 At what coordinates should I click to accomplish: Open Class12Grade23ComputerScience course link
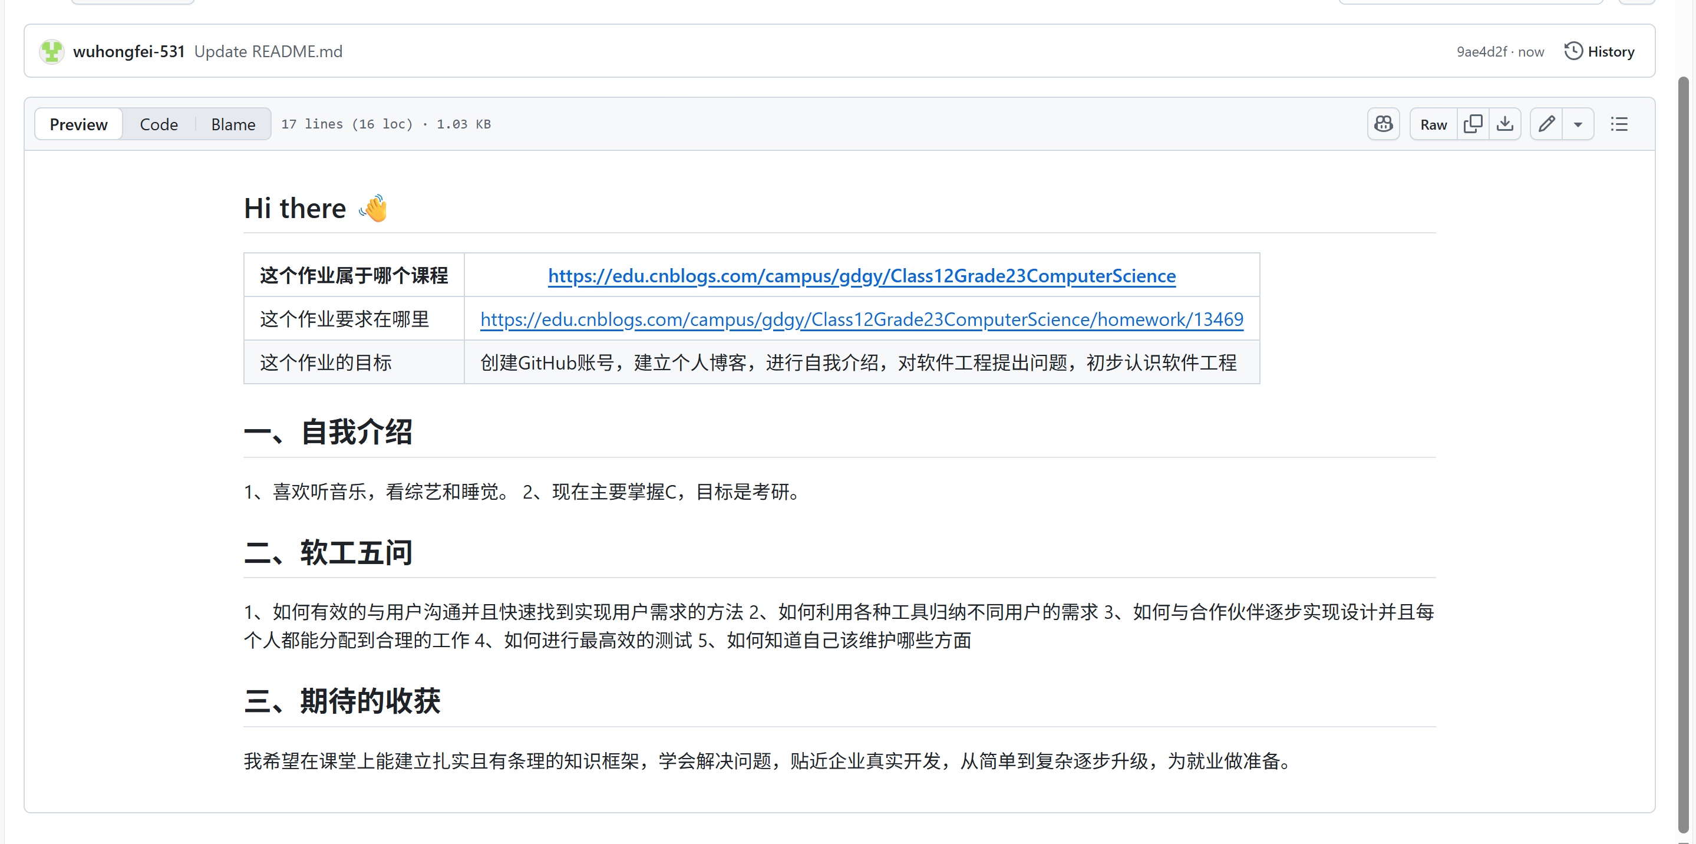click(861, 275)
